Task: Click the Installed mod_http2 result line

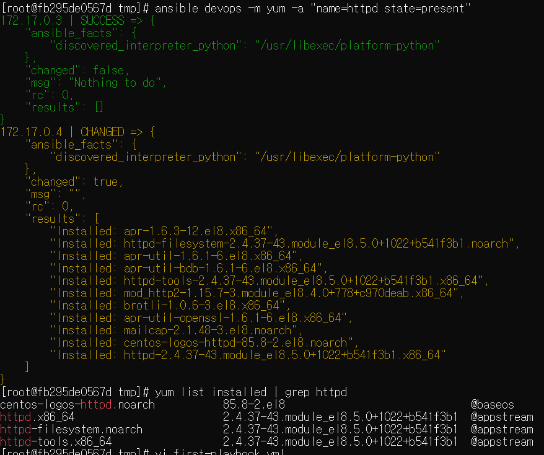Action: pyautogui.click(x=257, y=293)
